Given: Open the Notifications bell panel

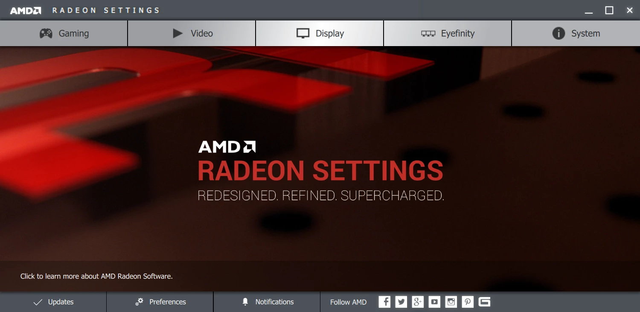Looking at the screenshot, I should point(267,302).
